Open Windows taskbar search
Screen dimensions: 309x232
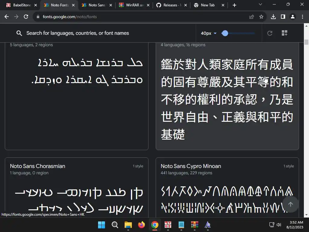115,225
